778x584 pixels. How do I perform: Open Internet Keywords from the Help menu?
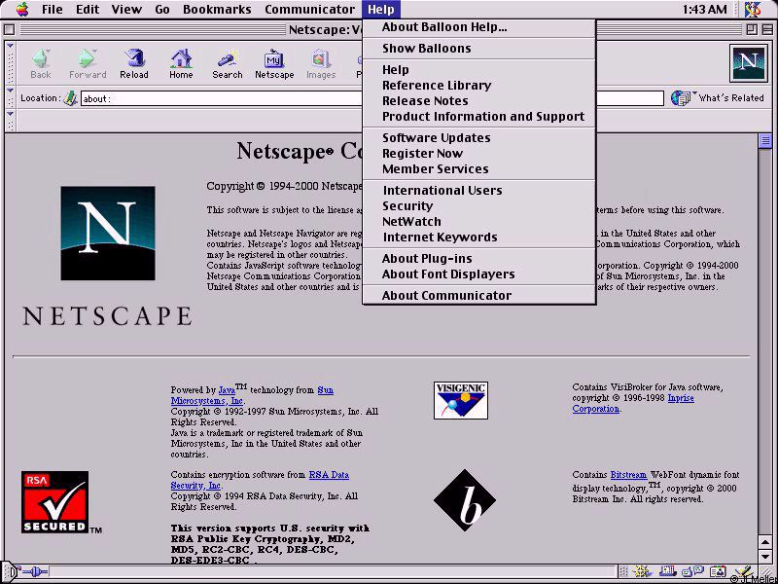tap(479, 237)
